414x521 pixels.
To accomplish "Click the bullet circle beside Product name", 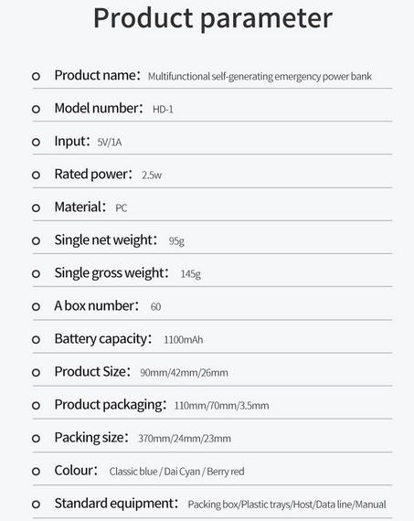I will [x=36, y=76].
